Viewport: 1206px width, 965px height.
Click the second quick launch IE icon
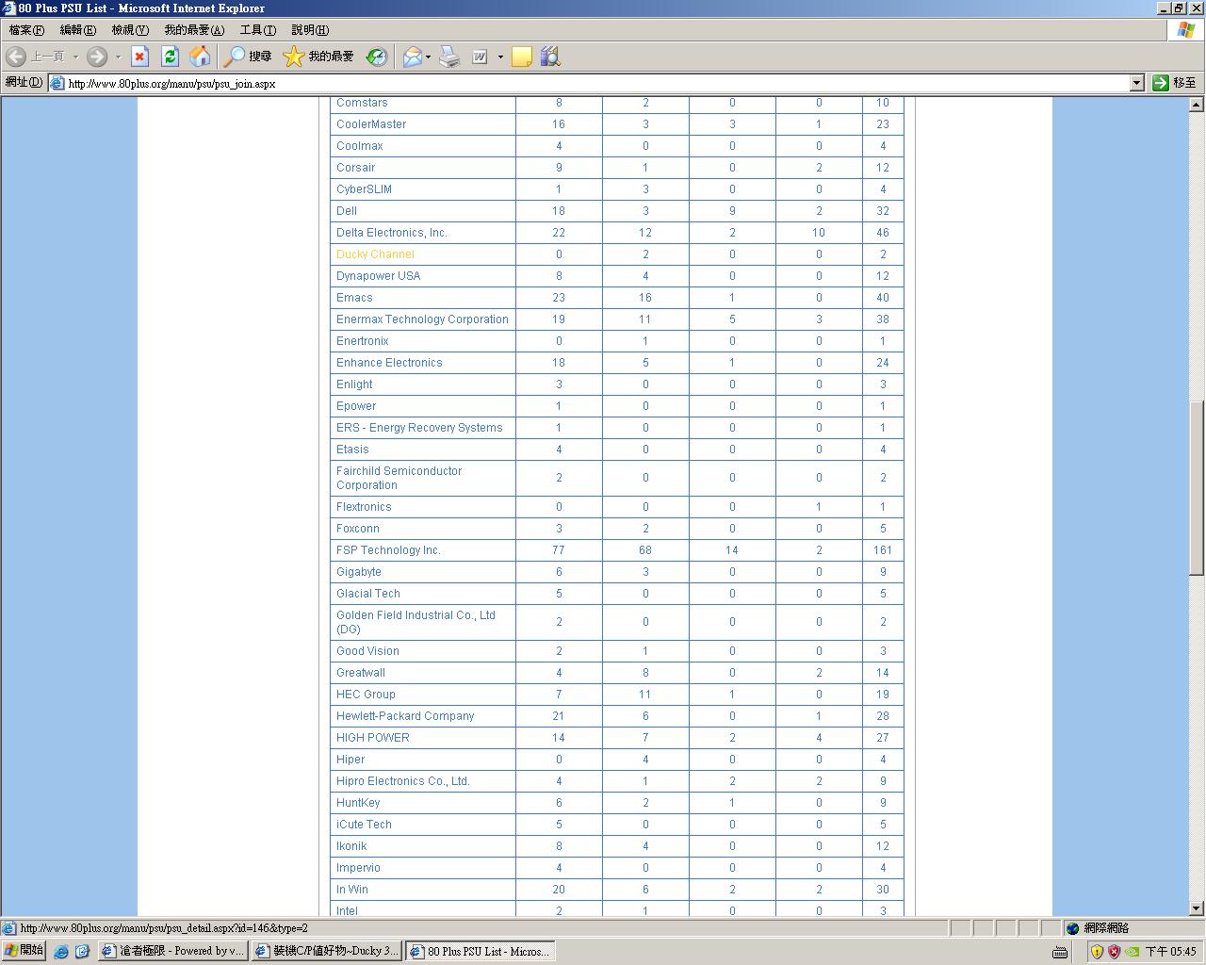coord(82,952)
